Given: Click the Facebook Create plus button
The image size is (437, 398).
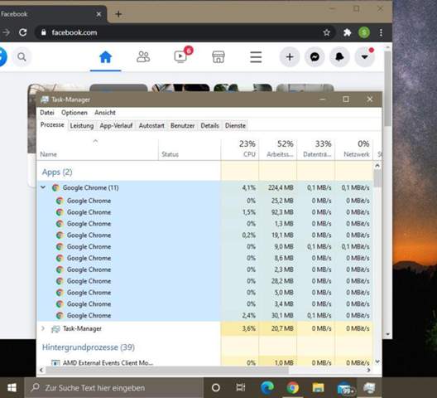Looking at the screenshot, I should (x=290, y=57).
